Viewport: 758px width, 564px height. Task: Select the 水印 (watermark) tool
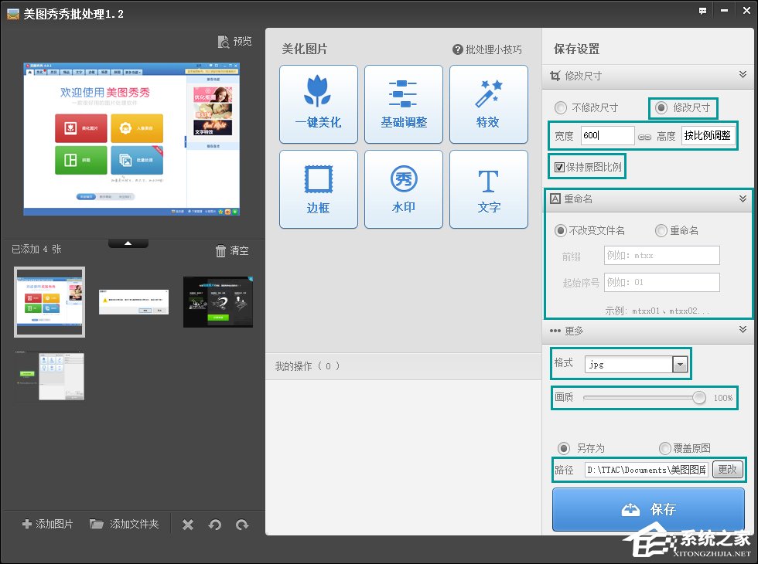(x=403, y=189)
